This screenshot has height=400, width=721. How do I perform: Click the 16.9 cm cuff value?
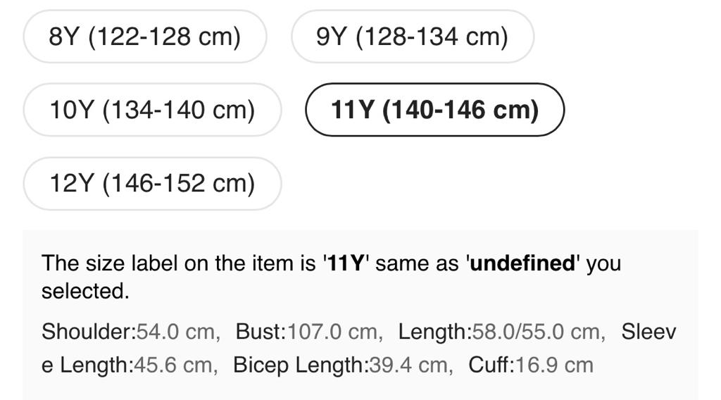[x=555, y=365]
